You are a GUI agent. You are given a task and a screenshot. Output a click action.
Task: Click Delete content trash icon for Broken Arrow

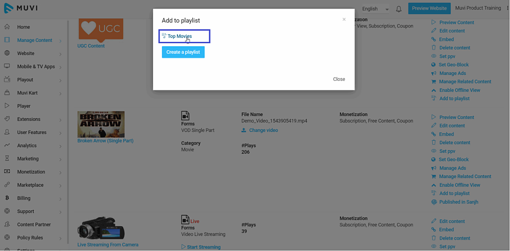pyautogui.click(x=434, y=143)
